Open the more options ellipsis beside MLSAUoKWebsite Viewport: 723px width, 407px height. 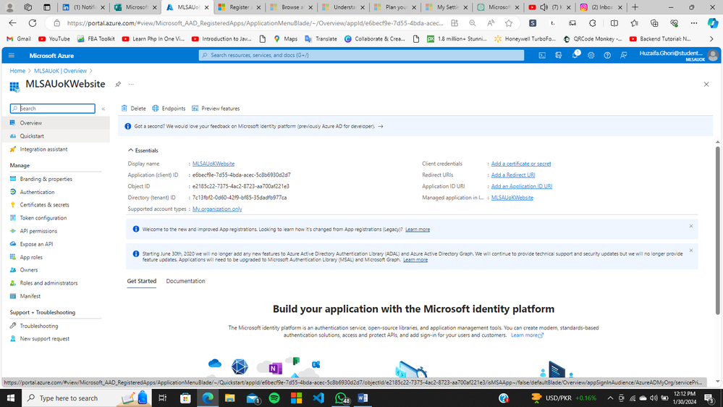pos(132,84)
